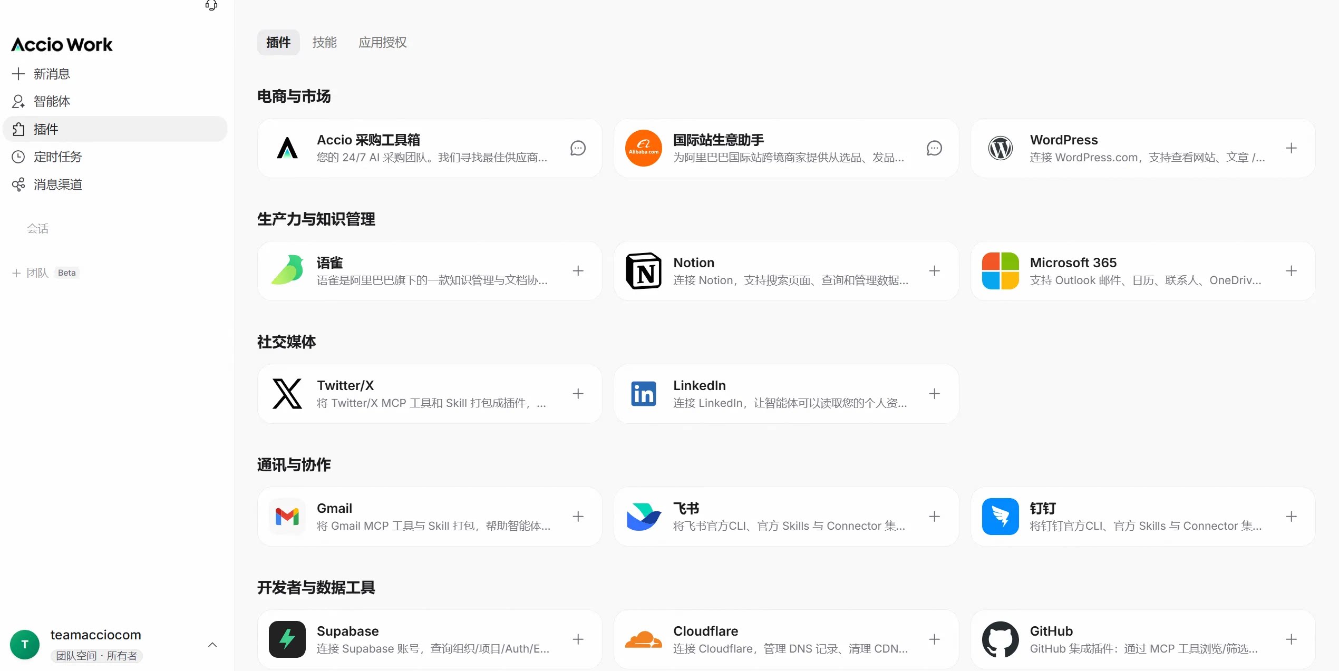Click the Cloudflare cloud logo
This screenshot has width=1339, height=671.
pos(644,639)
